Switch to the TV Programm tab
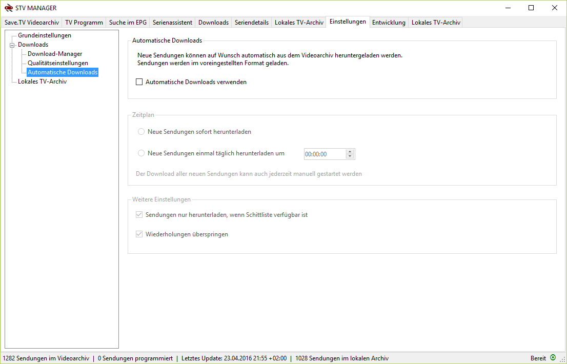Viewport: 567px width, 364px height. click(x=84, y=22)
